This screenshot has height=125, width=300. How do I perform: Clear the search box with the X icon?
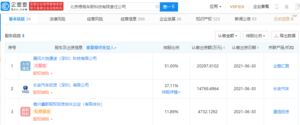click(x=157, y=7)
